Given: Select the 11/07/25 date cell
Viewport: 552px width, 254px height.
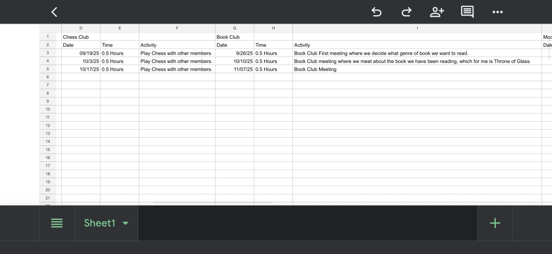Looking at the screenshot, I should coord(235,69).
